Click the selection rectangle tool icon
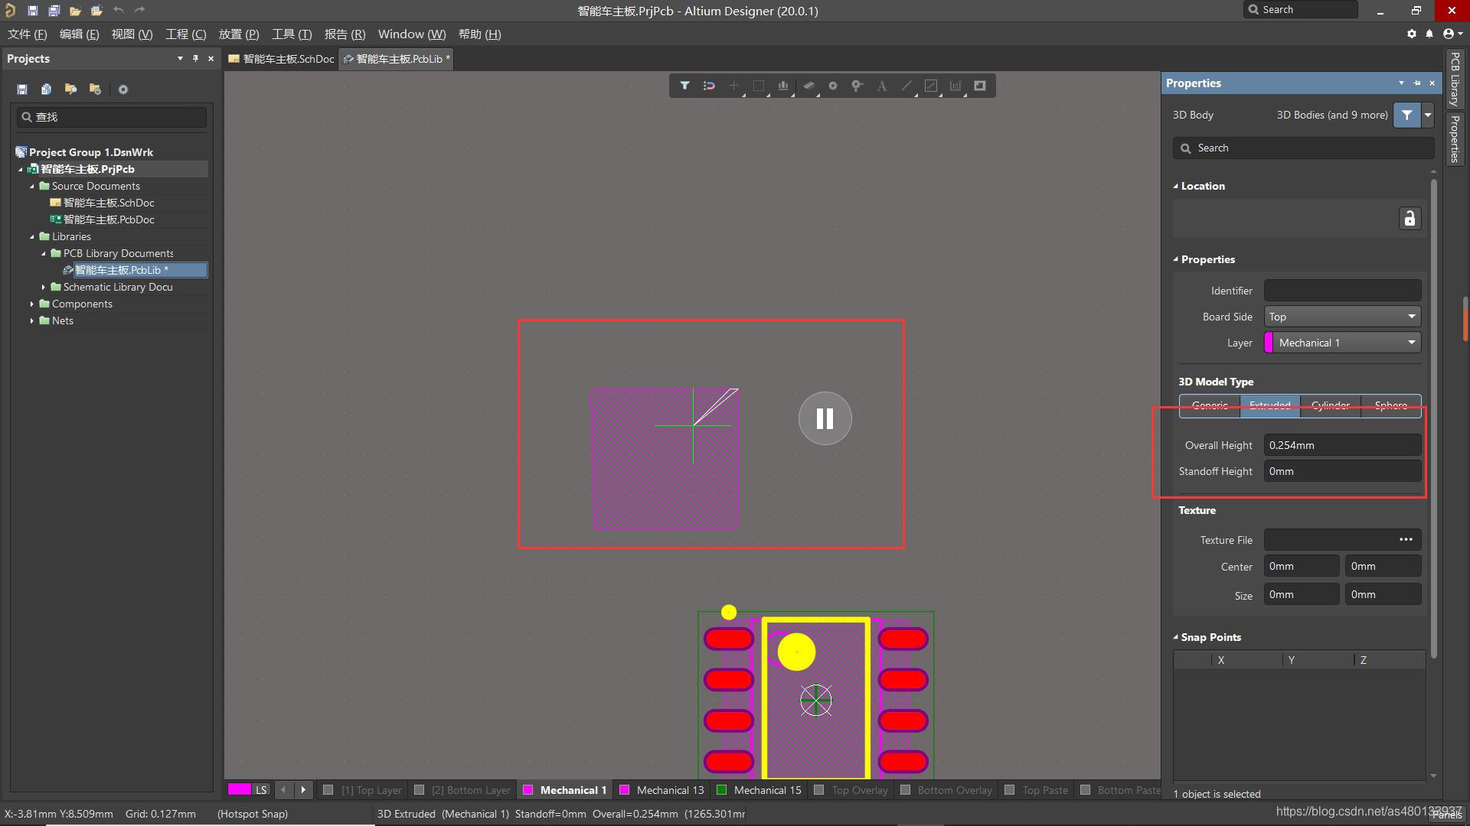Image resolution: width=1470 pixels, height=826 pixels. click(758, 86)
